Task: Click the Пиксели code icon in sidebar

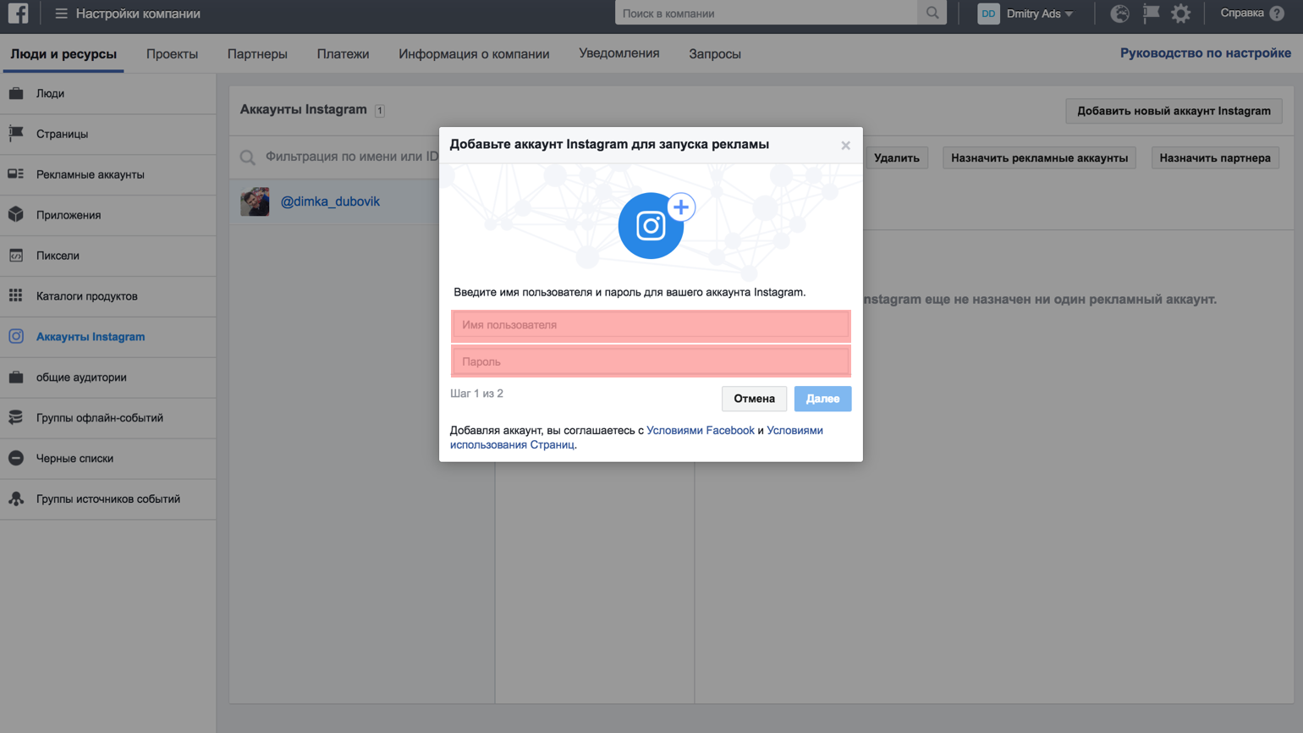Action: tap(16, 256)
